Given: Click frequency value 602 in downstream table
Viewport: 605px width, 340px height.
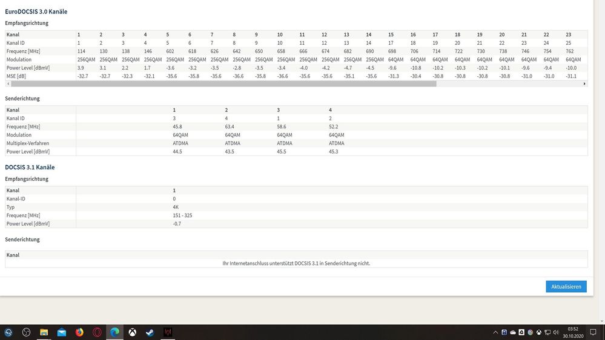Looking at the screenshot, I should point(170,51).
